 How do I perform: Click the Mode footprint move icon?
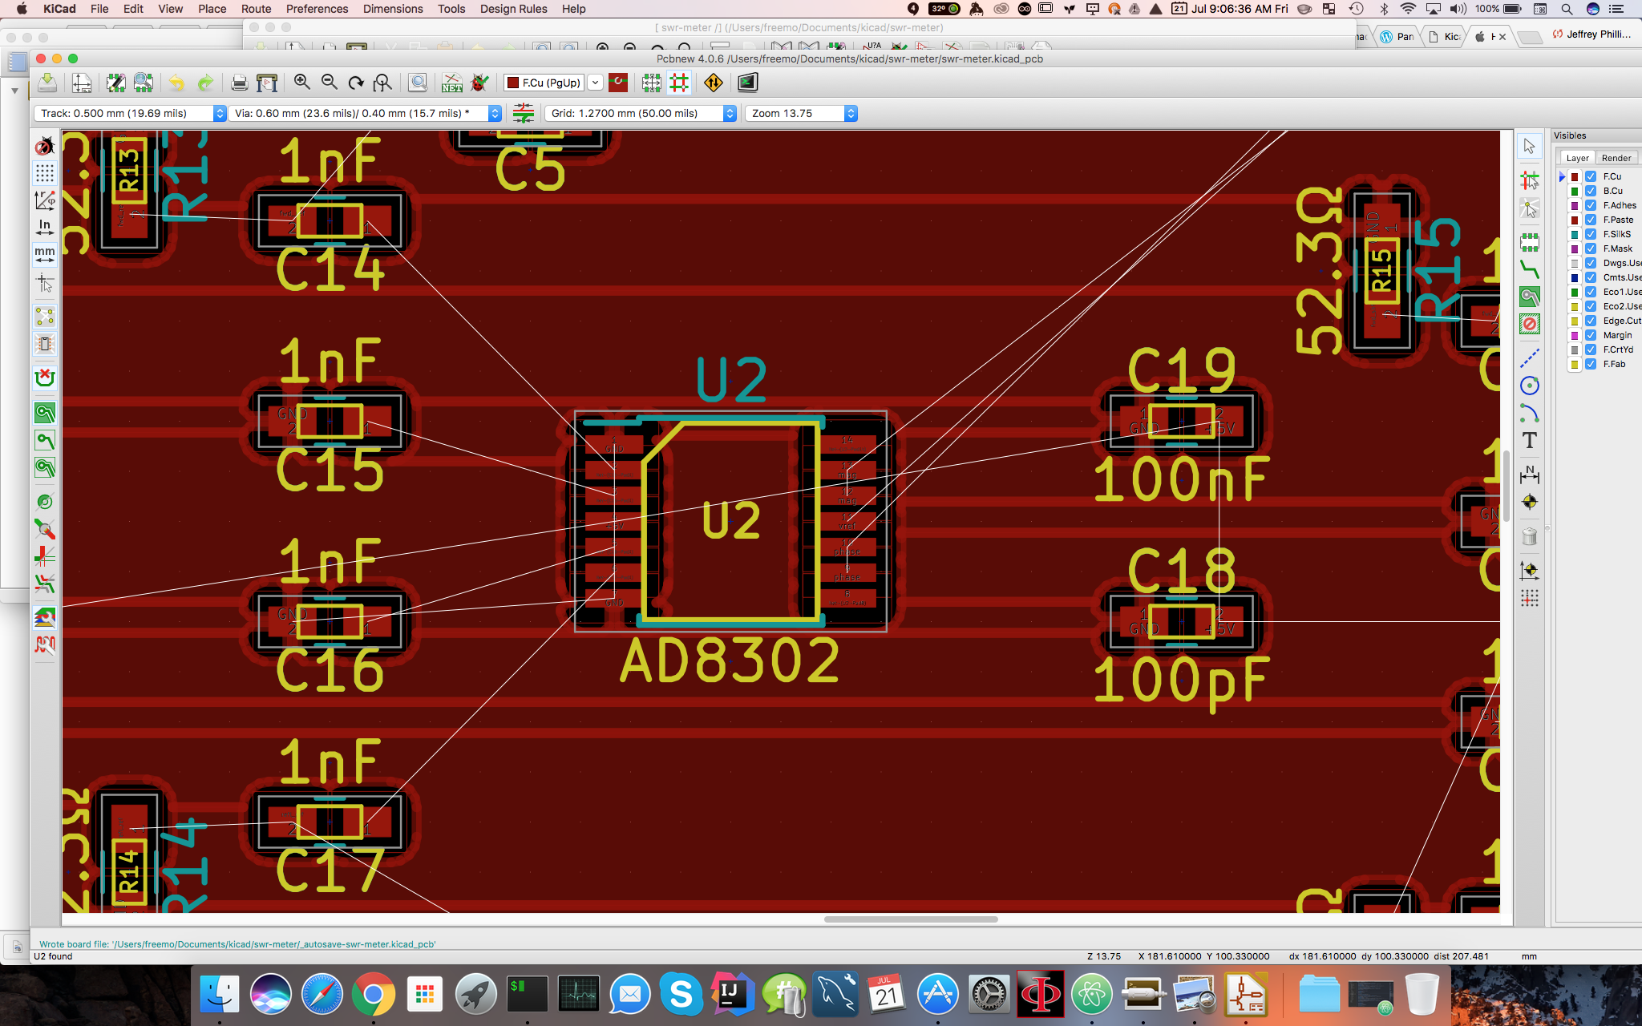pos(652,83)
